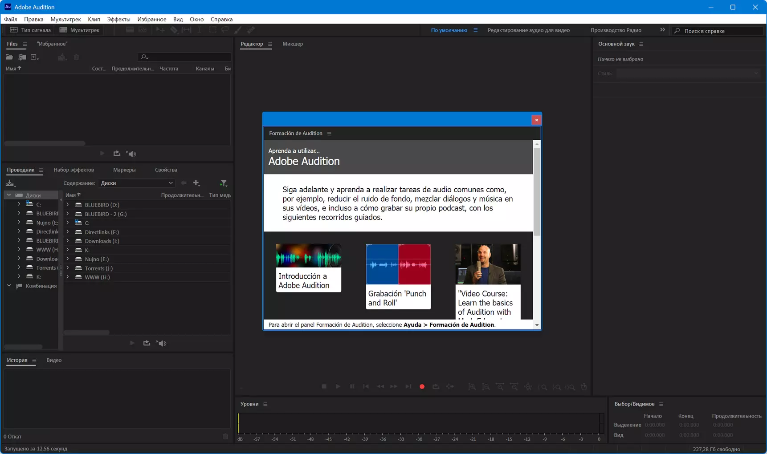Select the Move tool in the top toolbar

pyautogui.click(x=160, y=30)
